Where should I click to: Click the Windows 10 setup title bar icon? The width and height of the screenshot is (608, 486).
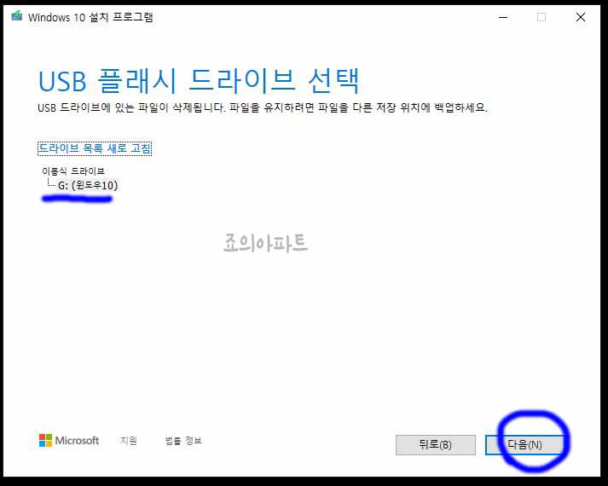click(17, 16)
